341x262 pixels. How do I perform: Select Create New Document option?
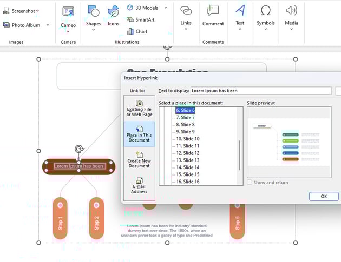(139, 160)
